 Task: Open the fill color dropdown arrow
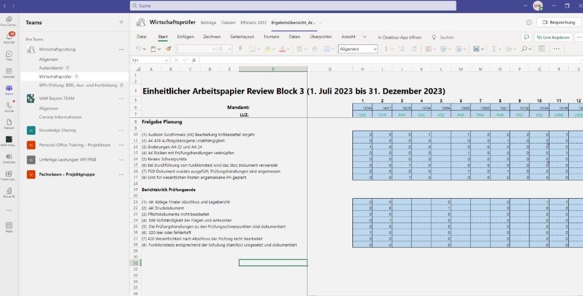[273, 49]
